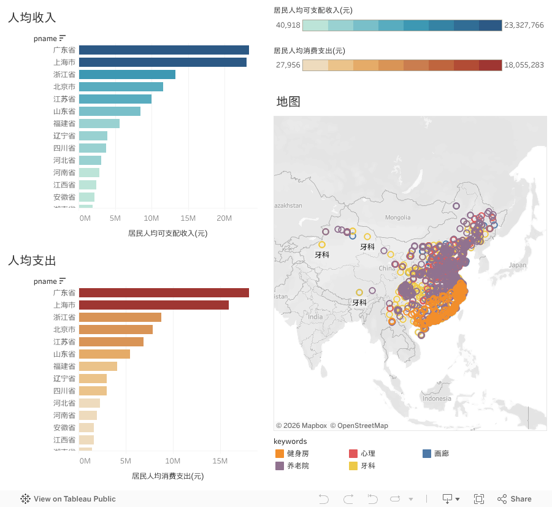Click the revert view icon
This screenshot has height=507, width=552.
tap(372, 499)
